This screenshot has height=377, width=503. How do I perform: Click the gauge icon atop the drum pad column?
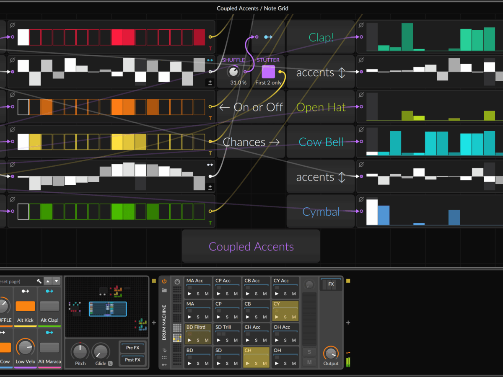coord(177,281)
